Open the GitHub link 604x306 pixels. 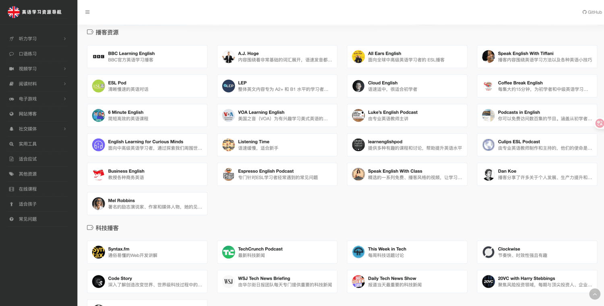click(x=592, y=12)
